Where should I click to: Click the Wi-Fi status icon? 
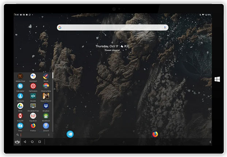point(203,15)
